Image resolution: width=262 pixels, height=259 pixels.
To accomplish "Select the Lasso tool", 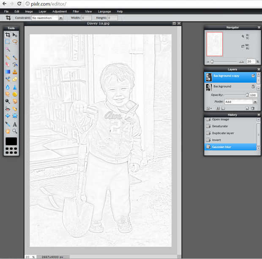I will click(15, 42).
